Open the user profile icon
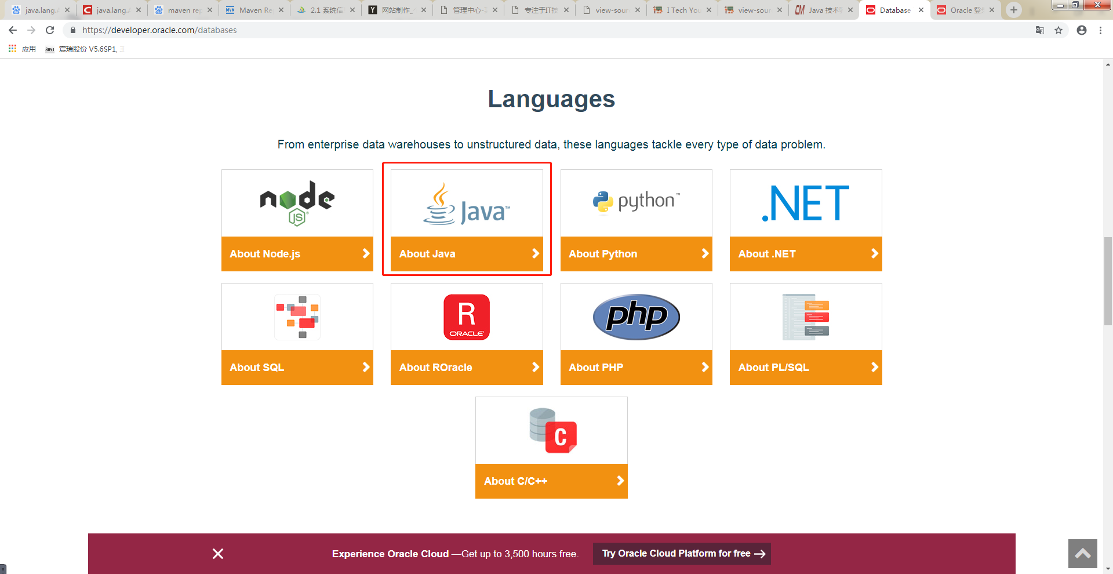This screenshot has height=574, width=1113. (1082, 30)
